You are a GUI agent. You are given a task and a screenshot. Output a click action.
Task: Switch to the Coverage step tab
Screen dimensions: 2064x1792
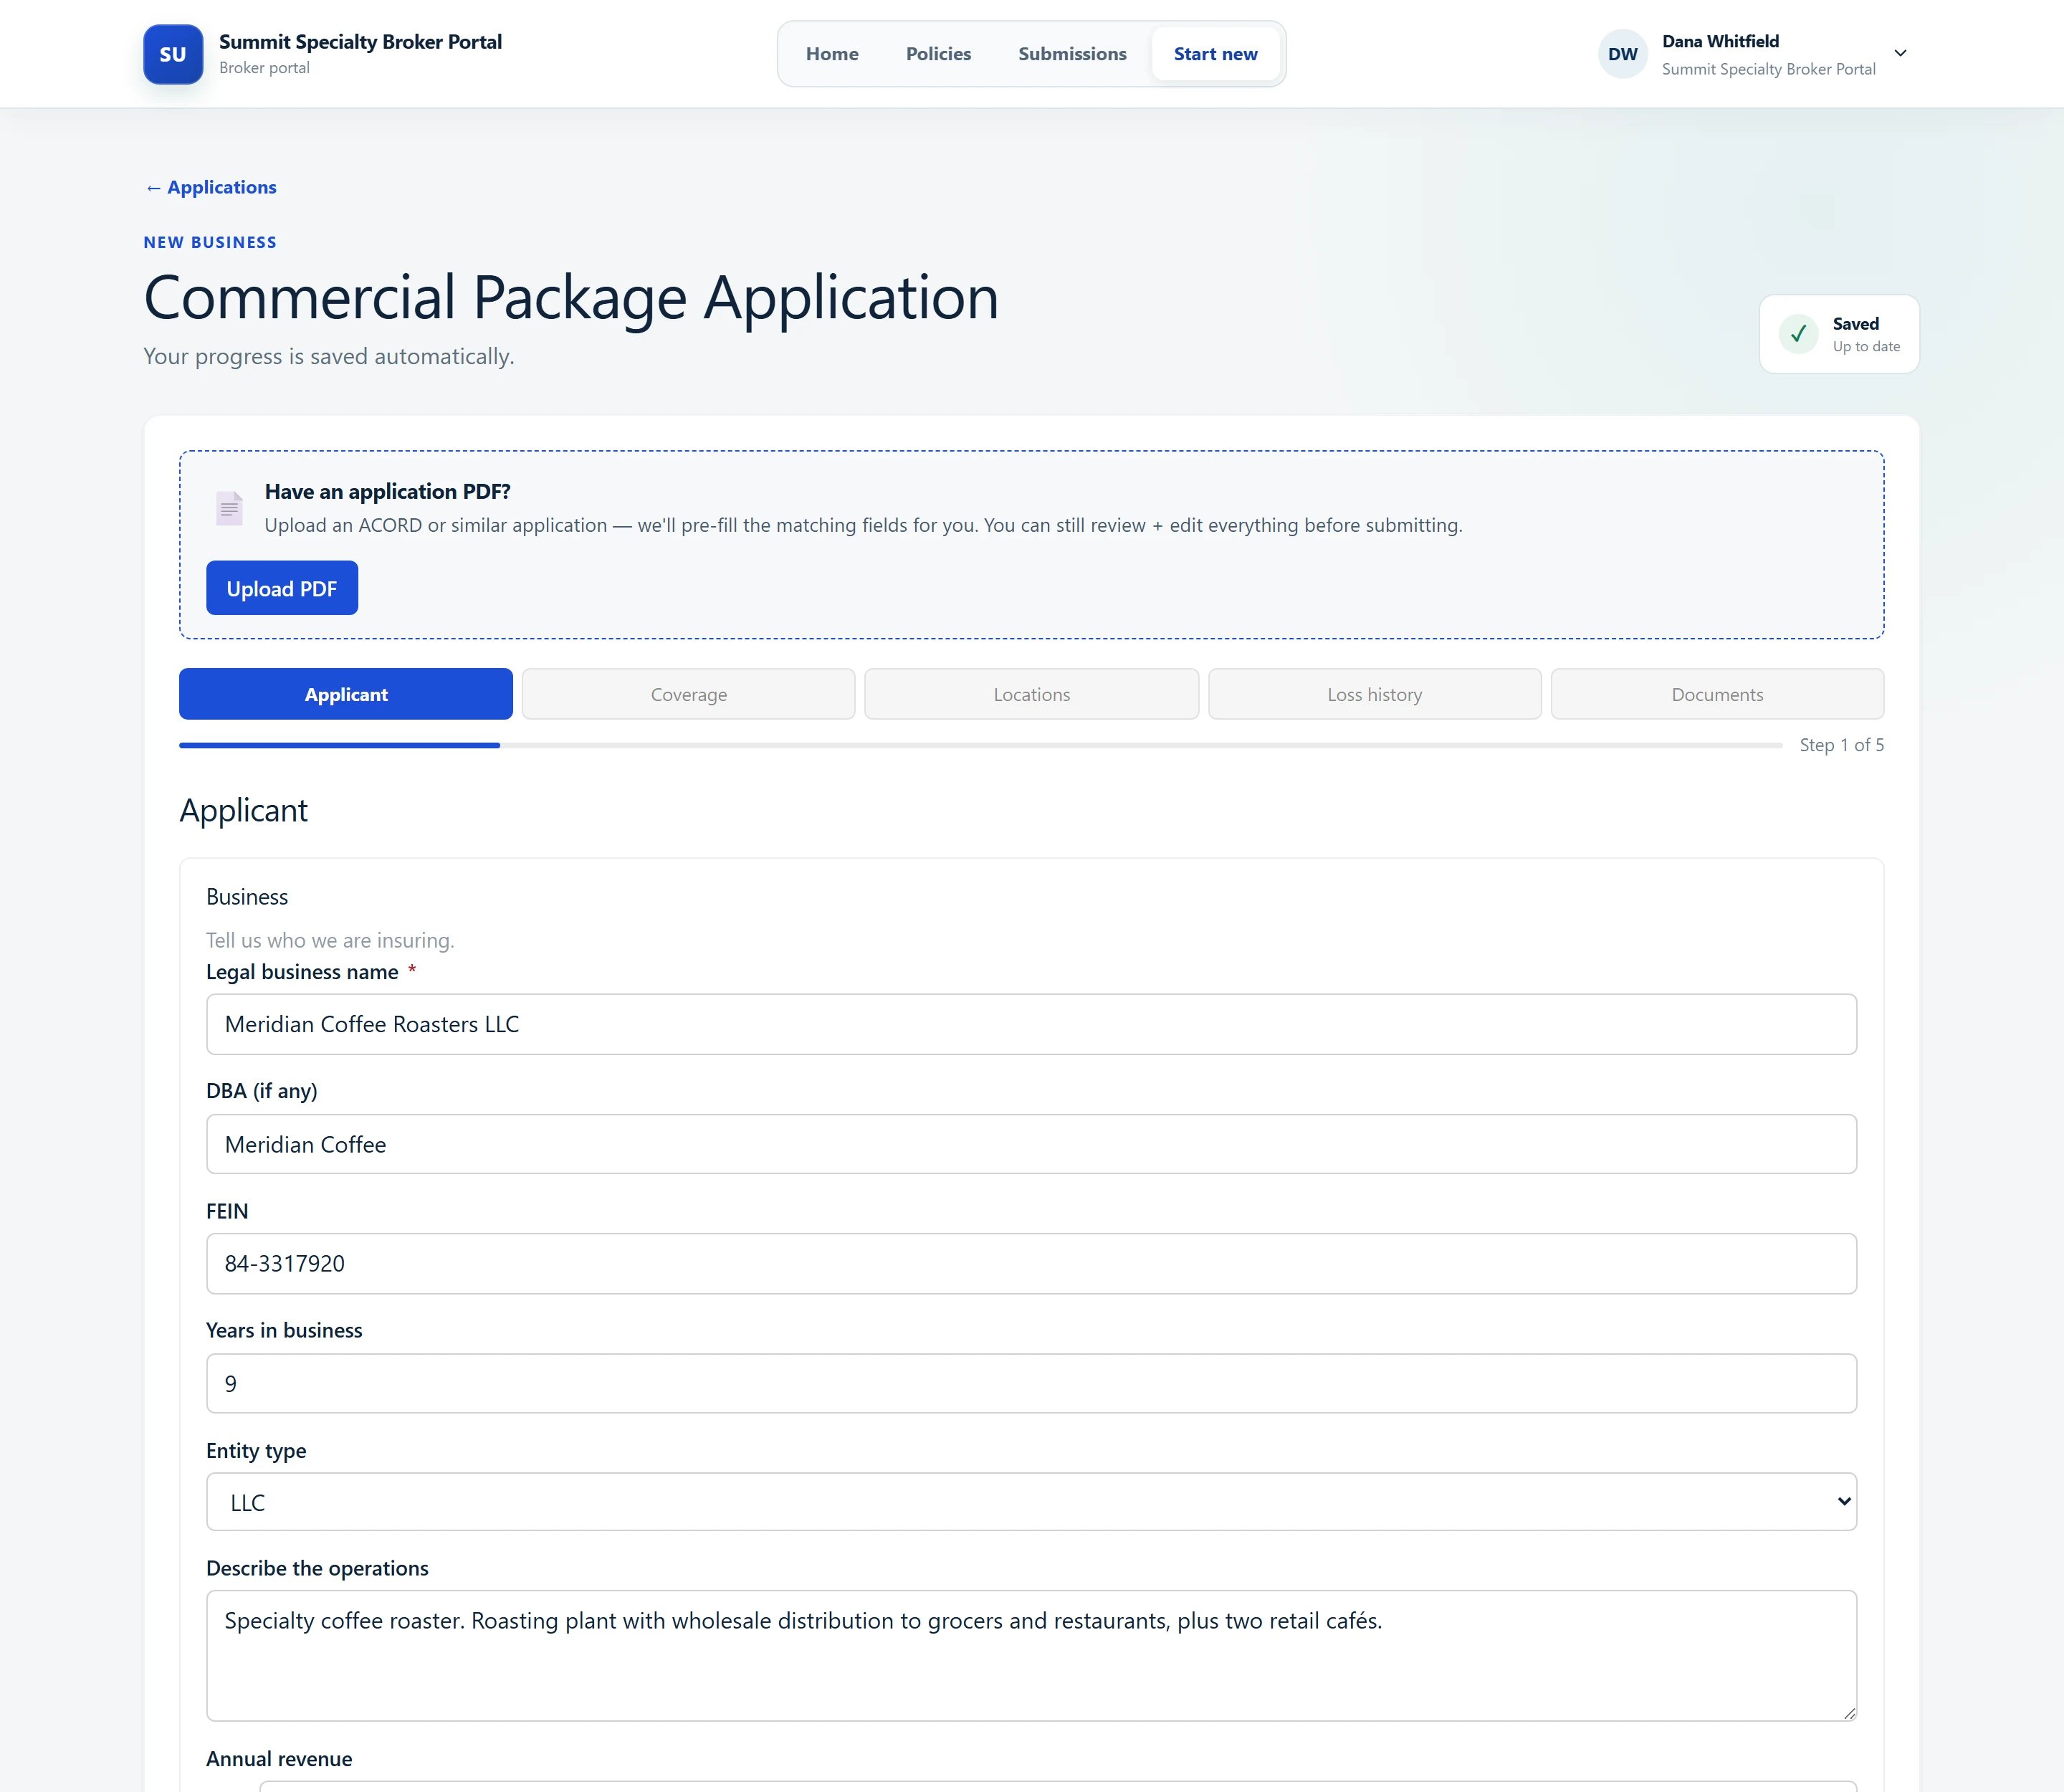click(x=688, y=694)
